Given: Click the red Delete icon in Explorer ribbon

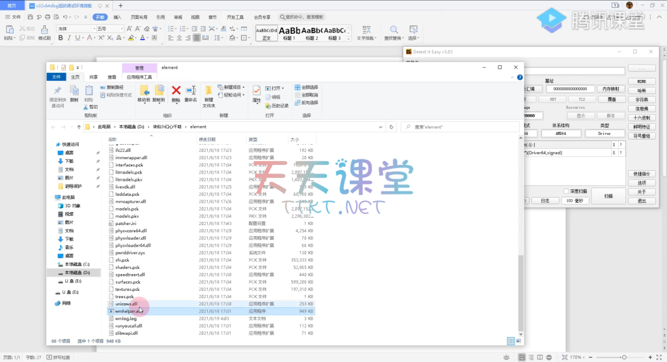Looking at the screenshot, I should (x=176, y=91).
